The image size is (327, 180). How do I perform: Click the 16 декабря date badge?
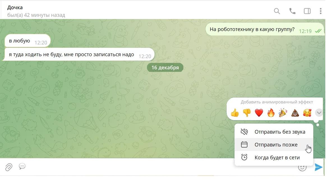click(x=165, y=68)
